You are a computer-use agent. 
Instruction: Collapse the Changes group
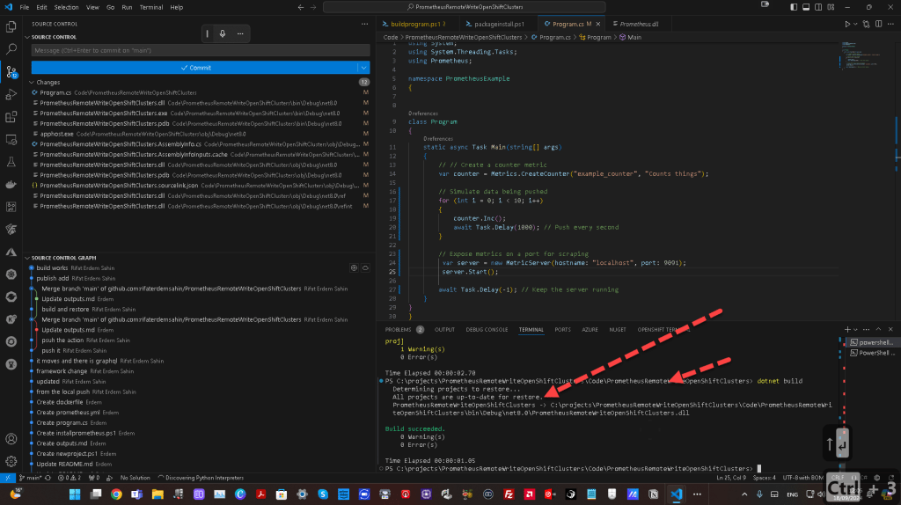tap(32, 82)
